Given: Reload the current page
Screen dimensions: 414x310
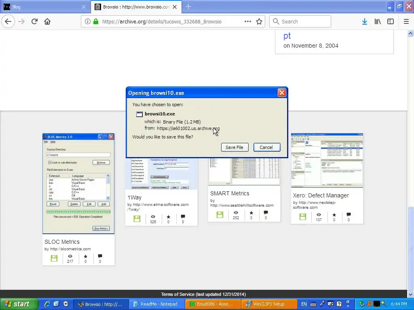Looking at the screenshot, I should [x=34, y=21].
